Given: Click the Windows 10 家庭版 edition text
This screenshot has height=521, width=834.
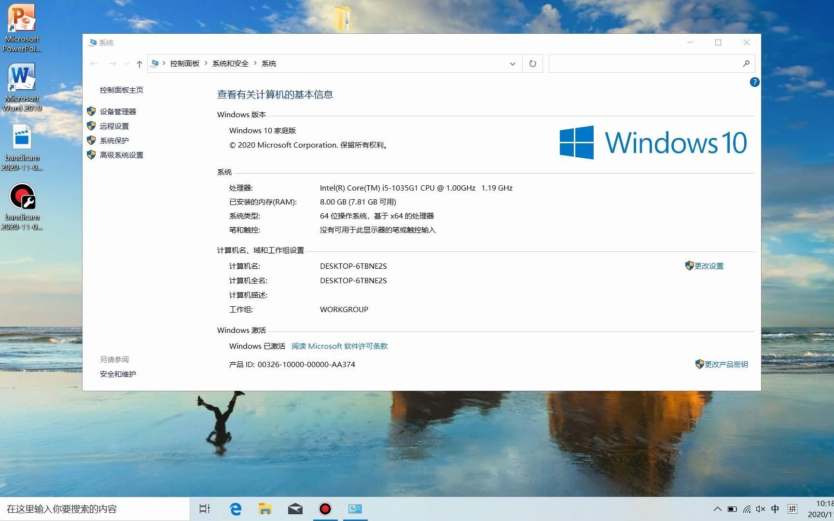Looking at the screenshot, I should point(263,130).
